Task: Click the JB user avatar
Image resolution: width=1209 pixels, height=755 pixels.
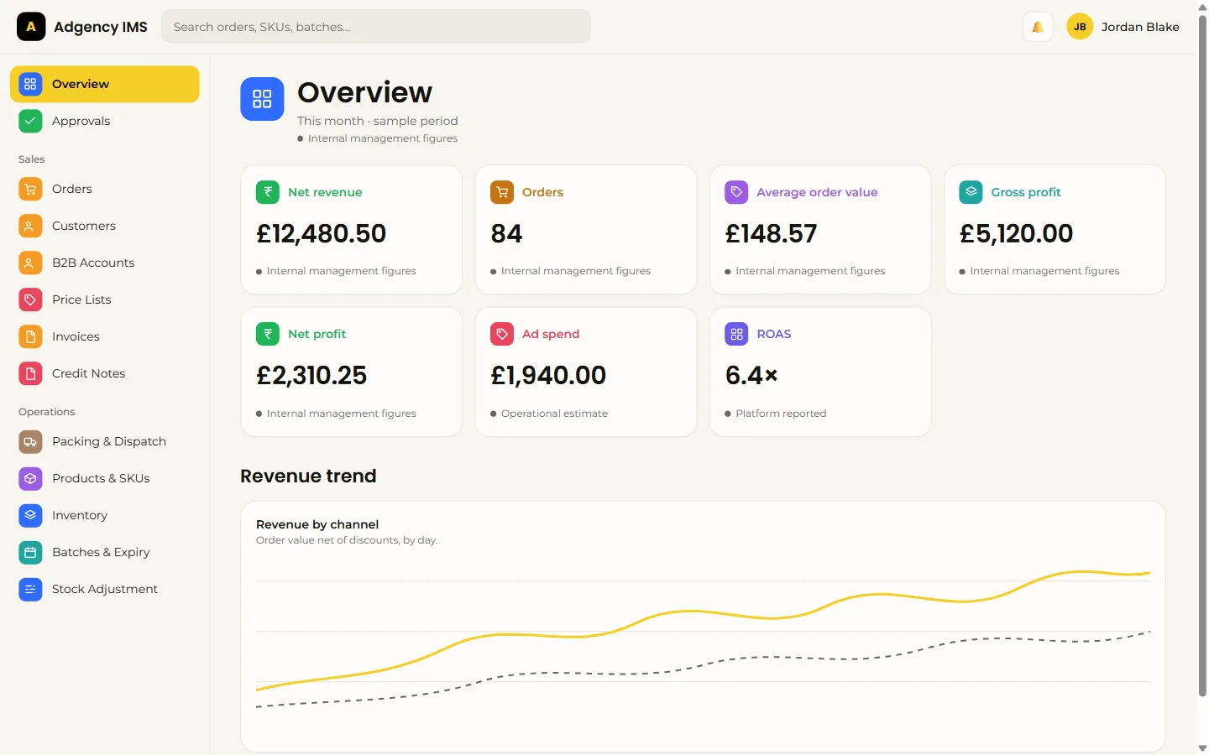Action: pos(1080,27)
